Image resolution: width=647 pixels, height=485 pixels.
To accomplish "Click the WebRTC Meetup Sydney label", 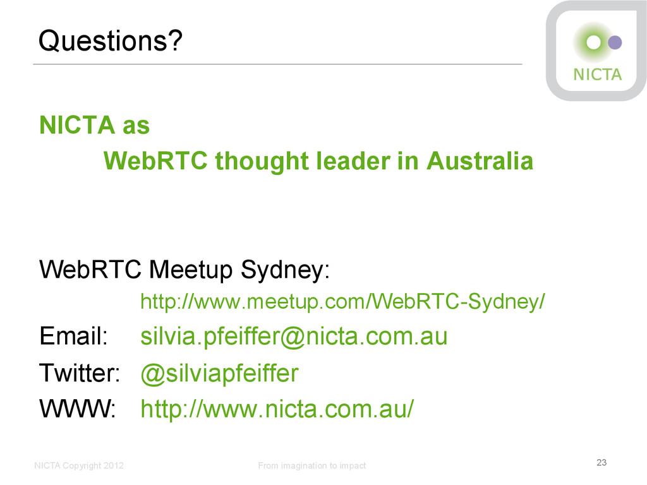I will pyautogui.click(x=184, y=270).
